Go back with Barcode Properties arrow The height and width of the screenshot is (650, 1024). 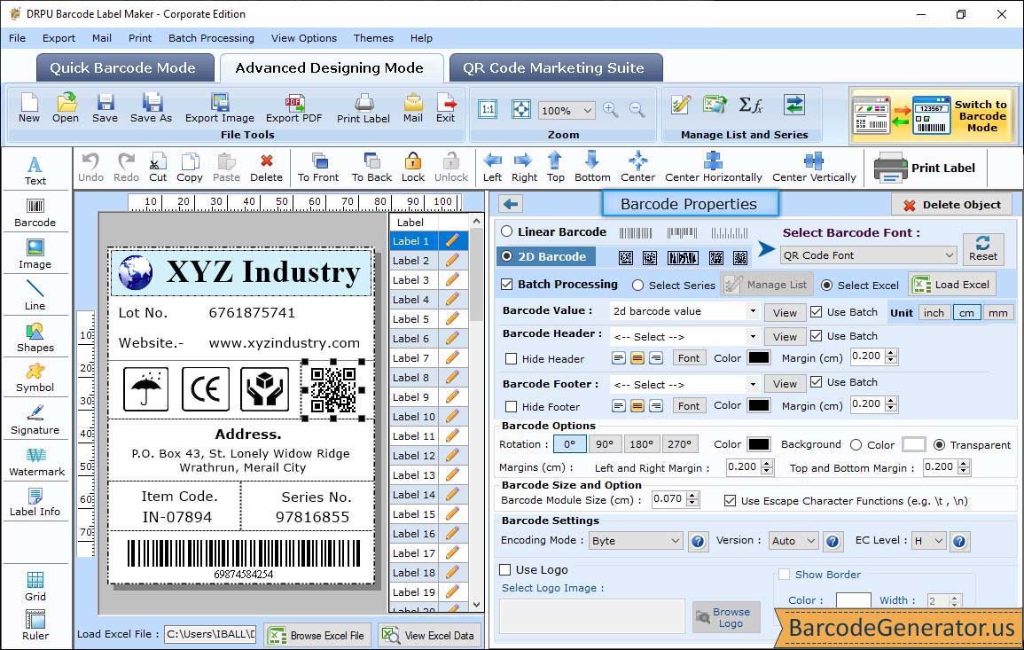point(511,204)
